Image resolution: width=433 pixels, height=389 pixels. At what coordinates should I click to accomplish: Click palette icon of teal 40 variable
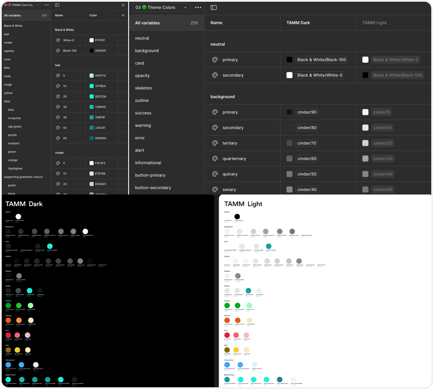[x=58, y=118]
